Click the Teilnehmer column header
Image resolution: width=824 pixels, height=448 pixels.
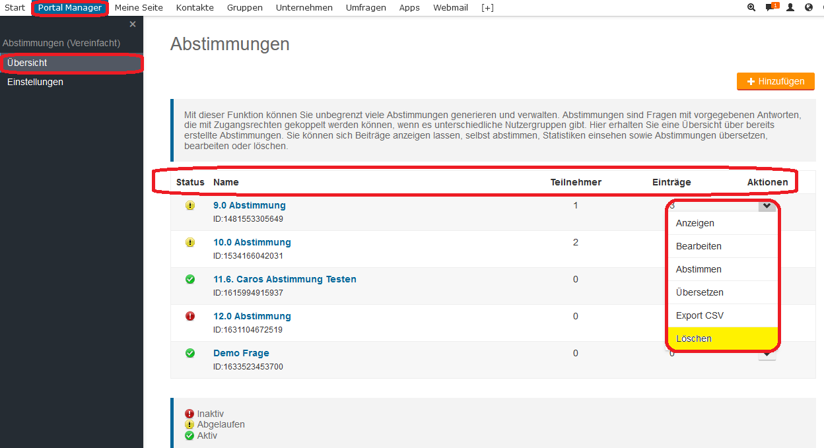click(x=576, y=182)
